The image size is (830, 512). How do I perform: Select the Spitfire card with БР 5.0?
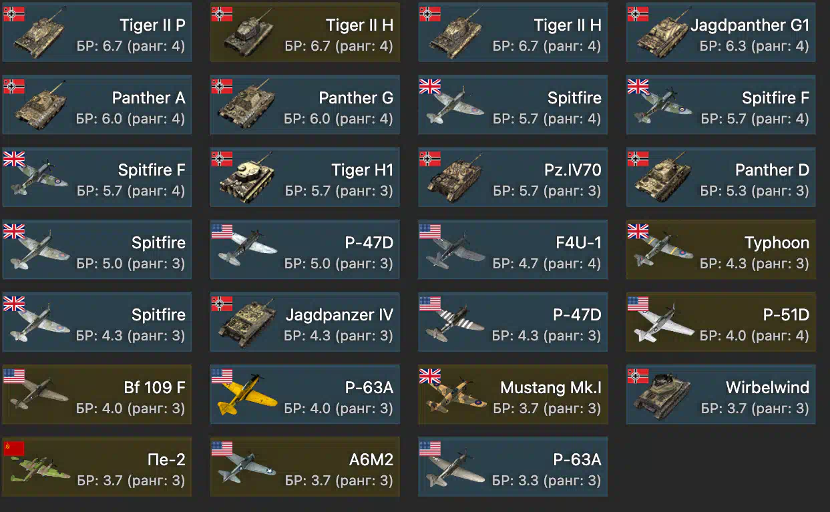97,250
